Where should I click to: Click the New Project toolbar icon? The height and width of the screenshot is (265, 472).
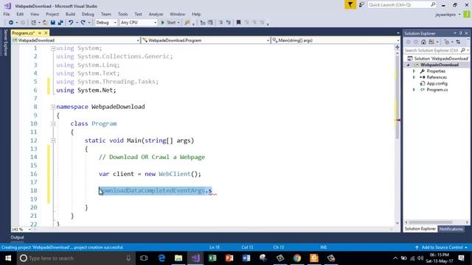click(33, 23)
